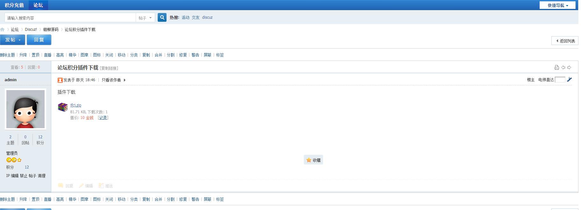581x210 pixels.
Task: Click the blue search magnifier button
Action: point(162,17)
